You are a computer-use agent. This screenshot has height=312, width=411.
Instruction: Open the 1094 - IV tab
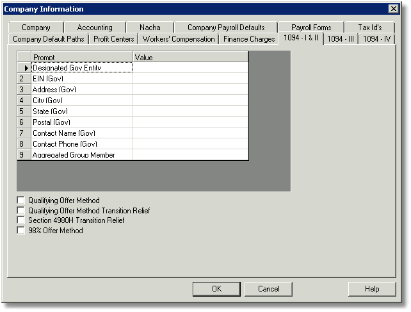click(376, 39)
